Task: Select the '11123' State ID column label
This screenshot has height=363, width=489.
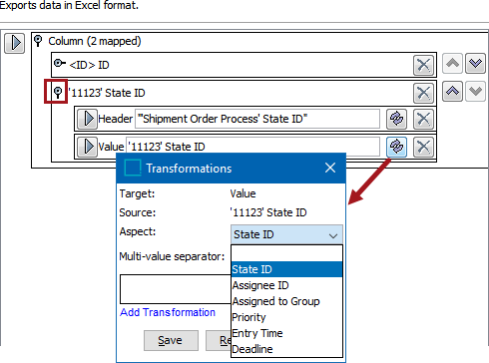Action: [107, 93]
